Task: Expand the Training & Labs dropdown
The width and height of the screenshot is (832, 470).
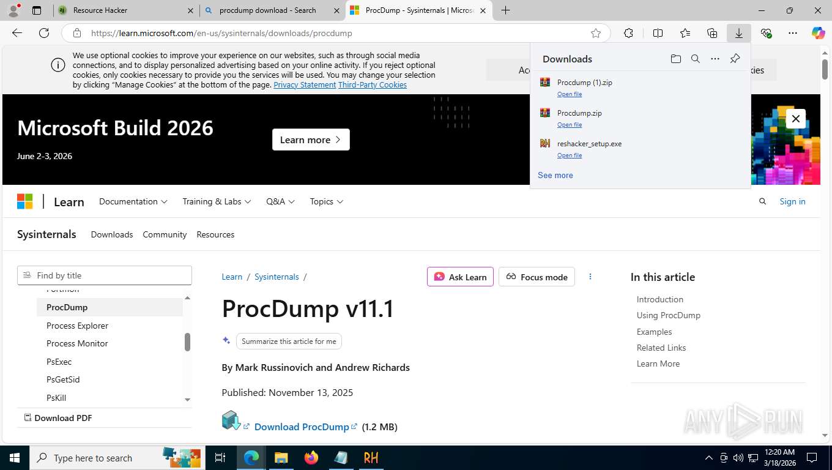Action: point(217,201)
